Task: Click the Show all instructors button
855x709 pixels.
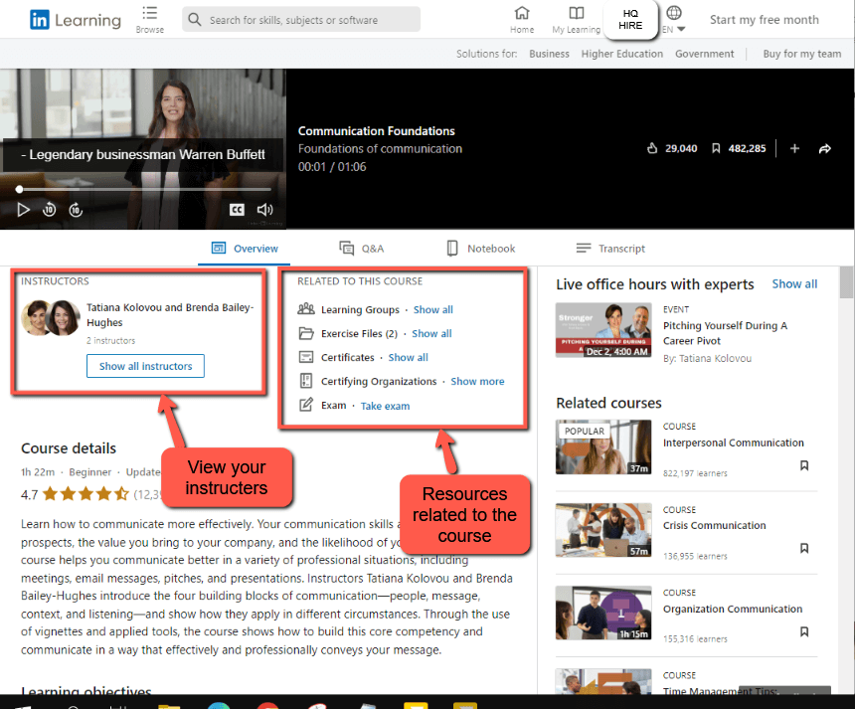Action: coord(145,366)
